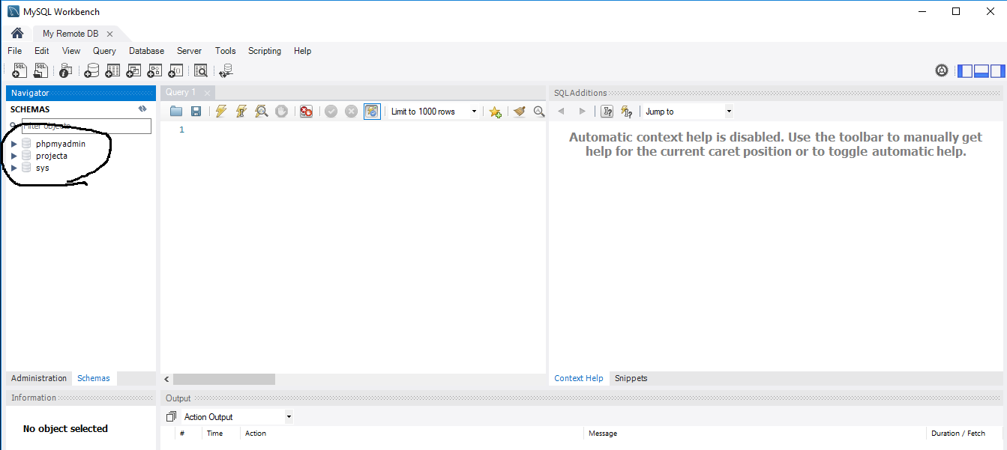The image size is (1007, 450).
Task: Open the Database menu
Action: (146, 51)
